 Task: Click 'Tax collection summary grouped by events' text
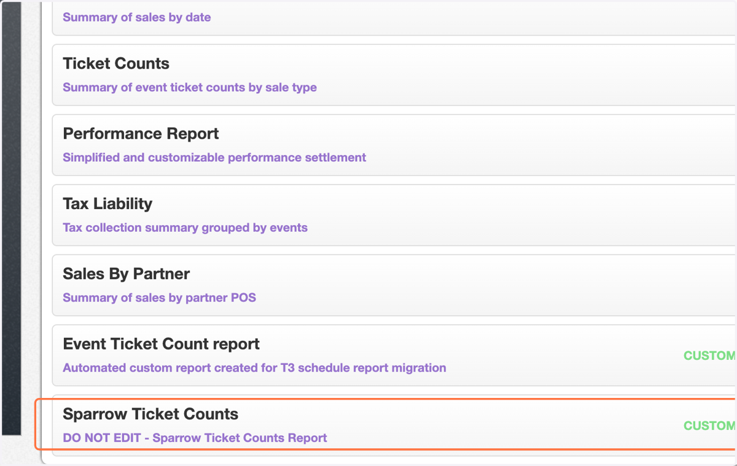tap(185, 227)
